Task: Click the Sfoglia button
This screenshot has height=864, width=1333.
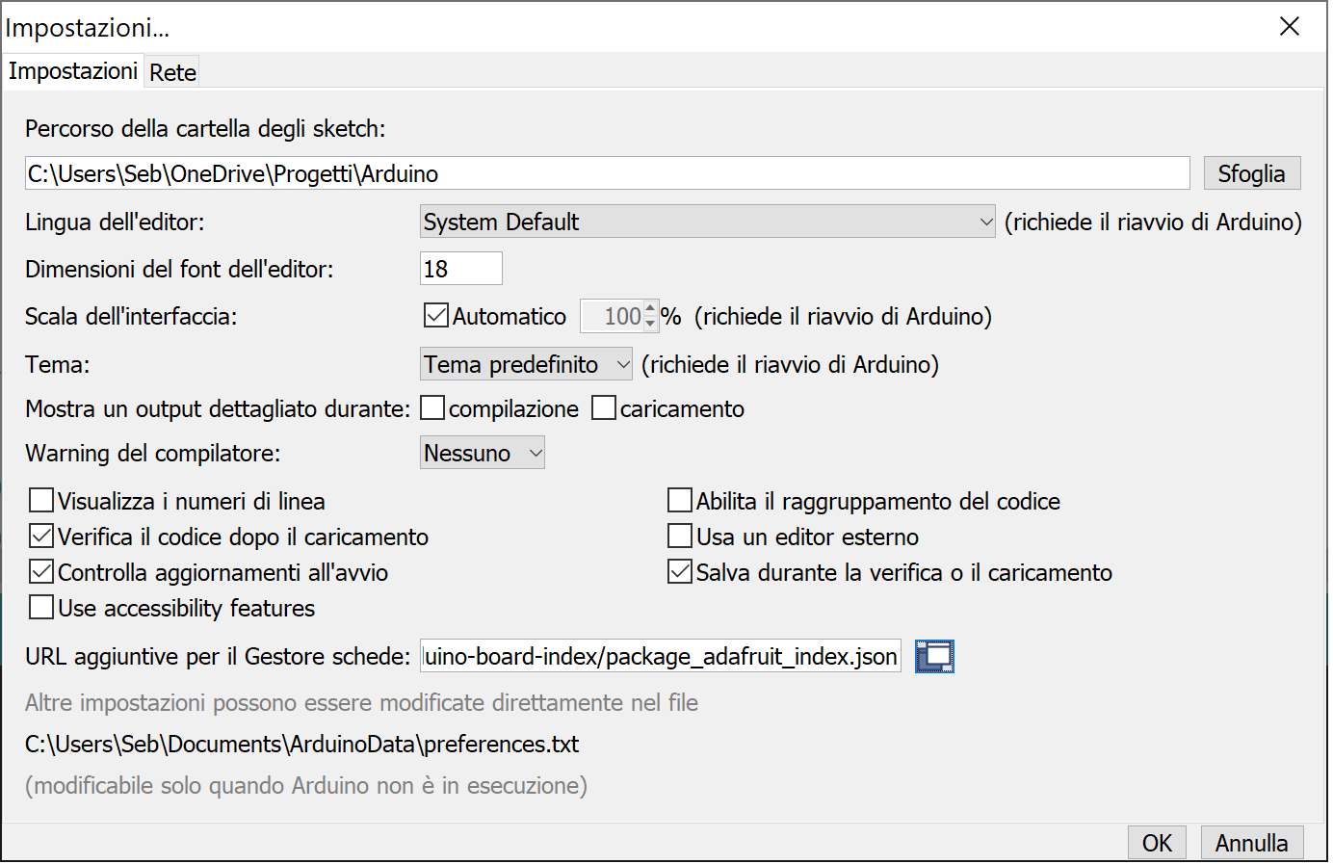Action: [x=1252, y=173]
